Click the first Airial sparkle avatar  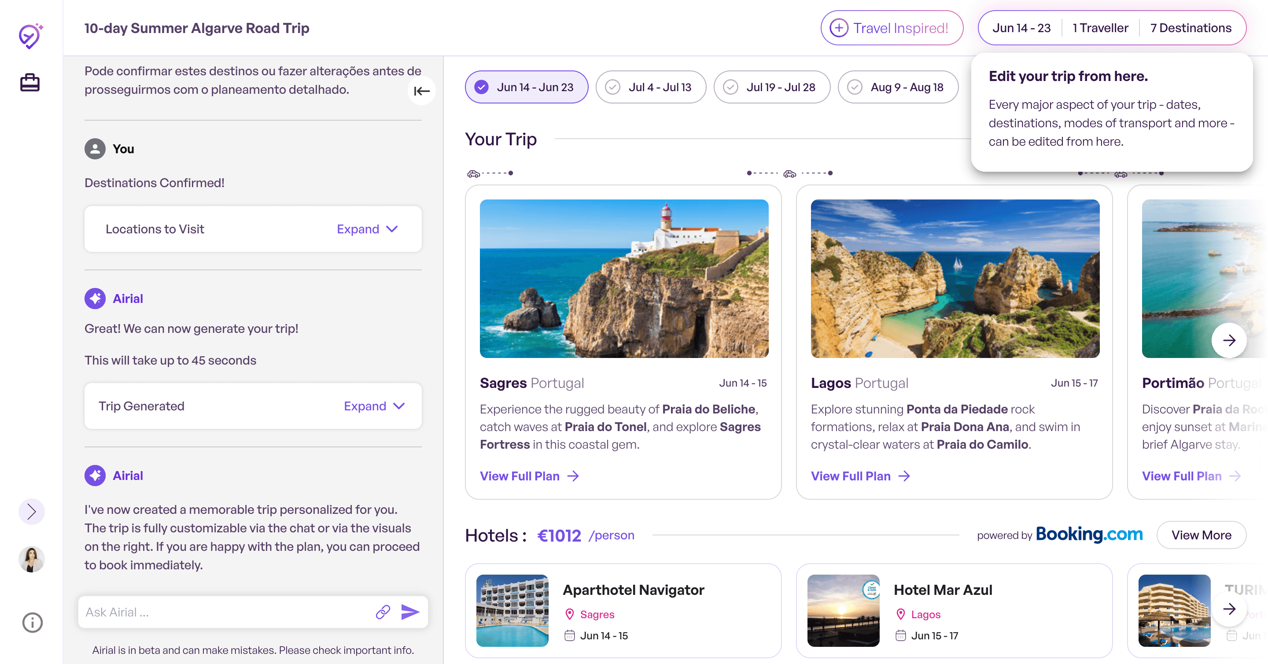click(95, 298)
